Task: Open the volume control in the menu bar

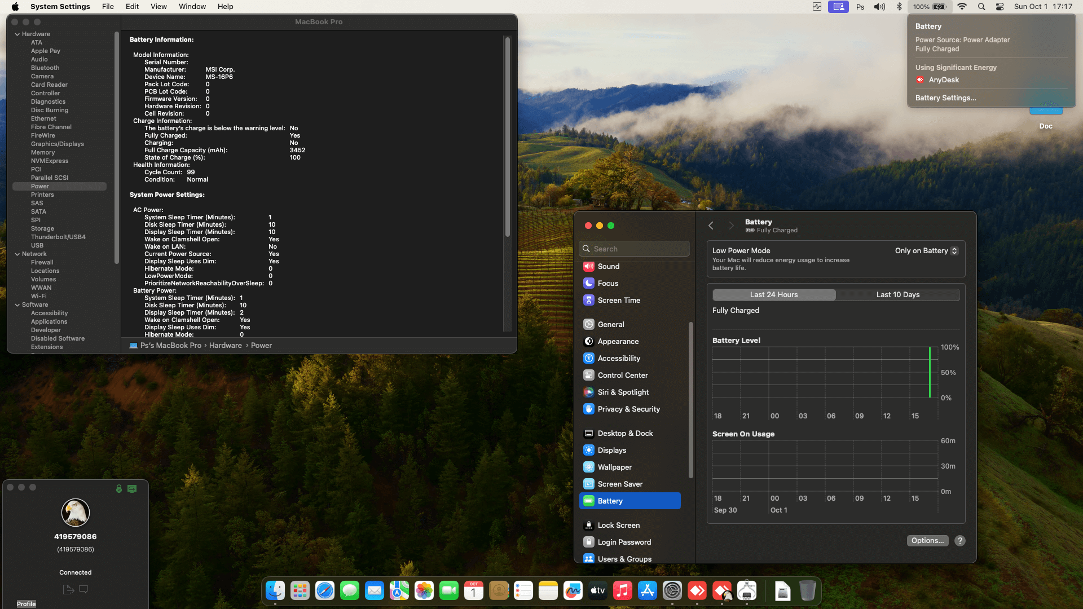Action: (879, 7)
